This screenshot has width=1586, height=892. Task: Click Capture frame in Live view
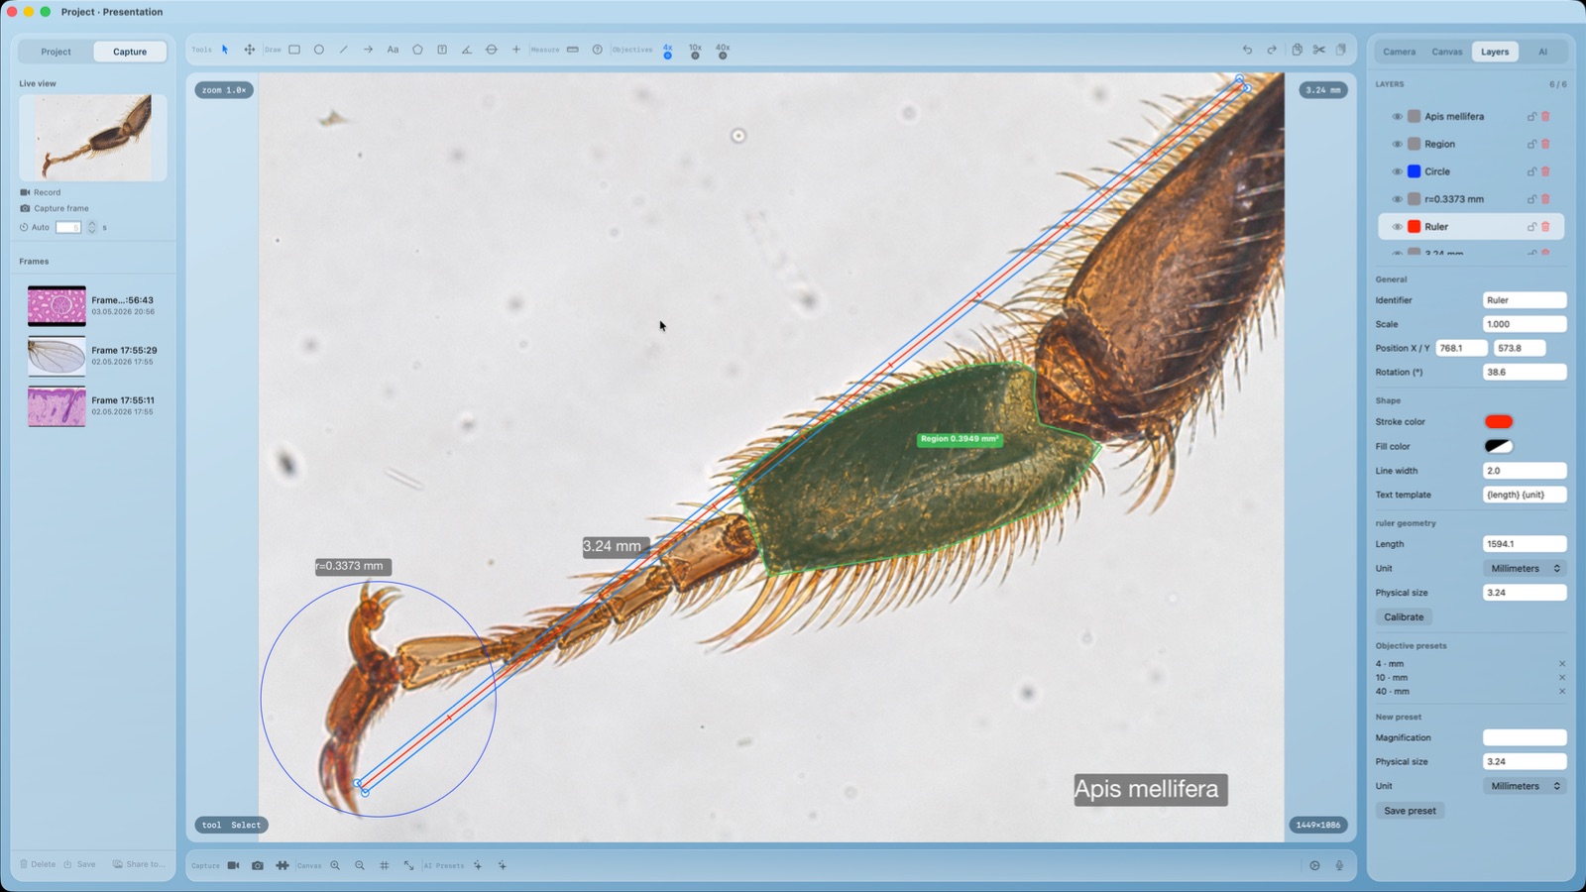pyautogui.click(x=55, y=208)
